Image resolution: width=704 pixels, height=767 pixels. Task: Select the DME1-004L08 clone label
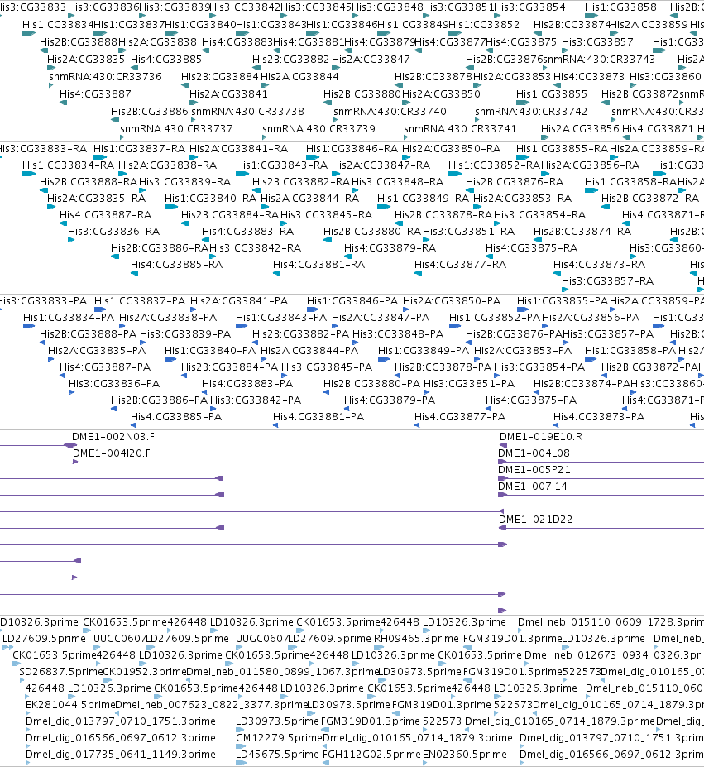pos(534,453)
